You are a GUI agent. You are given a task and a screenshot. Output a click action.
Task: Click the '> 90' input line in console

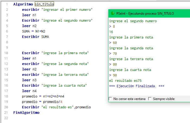[x=113, y=75]
